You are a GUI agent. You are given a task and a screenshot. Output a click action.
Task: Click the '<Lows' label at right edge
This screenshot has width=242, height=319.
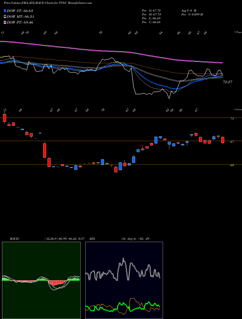238,109
